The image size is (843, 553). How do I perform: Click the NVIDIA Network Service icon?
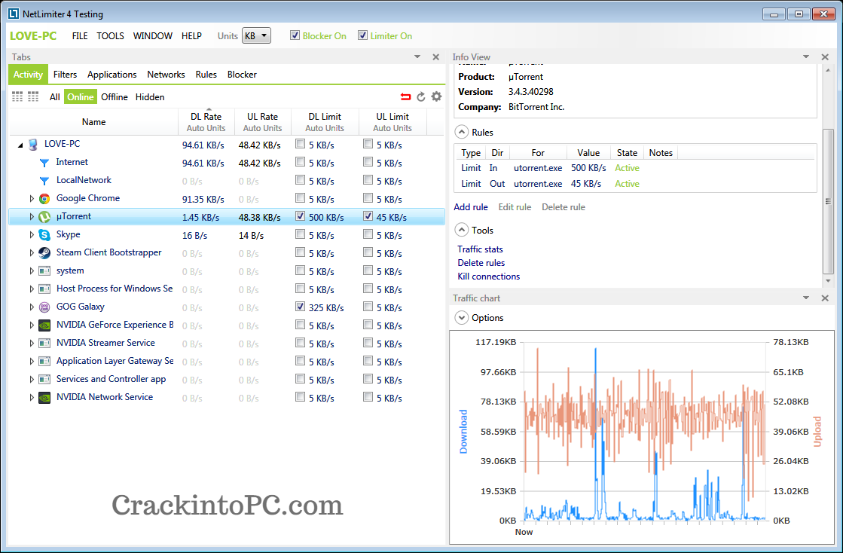44,398
